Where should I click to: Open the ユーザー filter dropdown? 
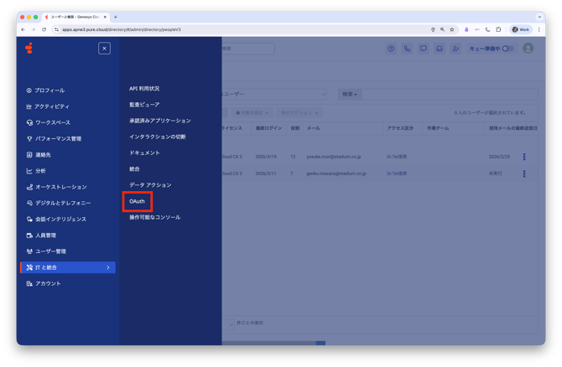274,94
